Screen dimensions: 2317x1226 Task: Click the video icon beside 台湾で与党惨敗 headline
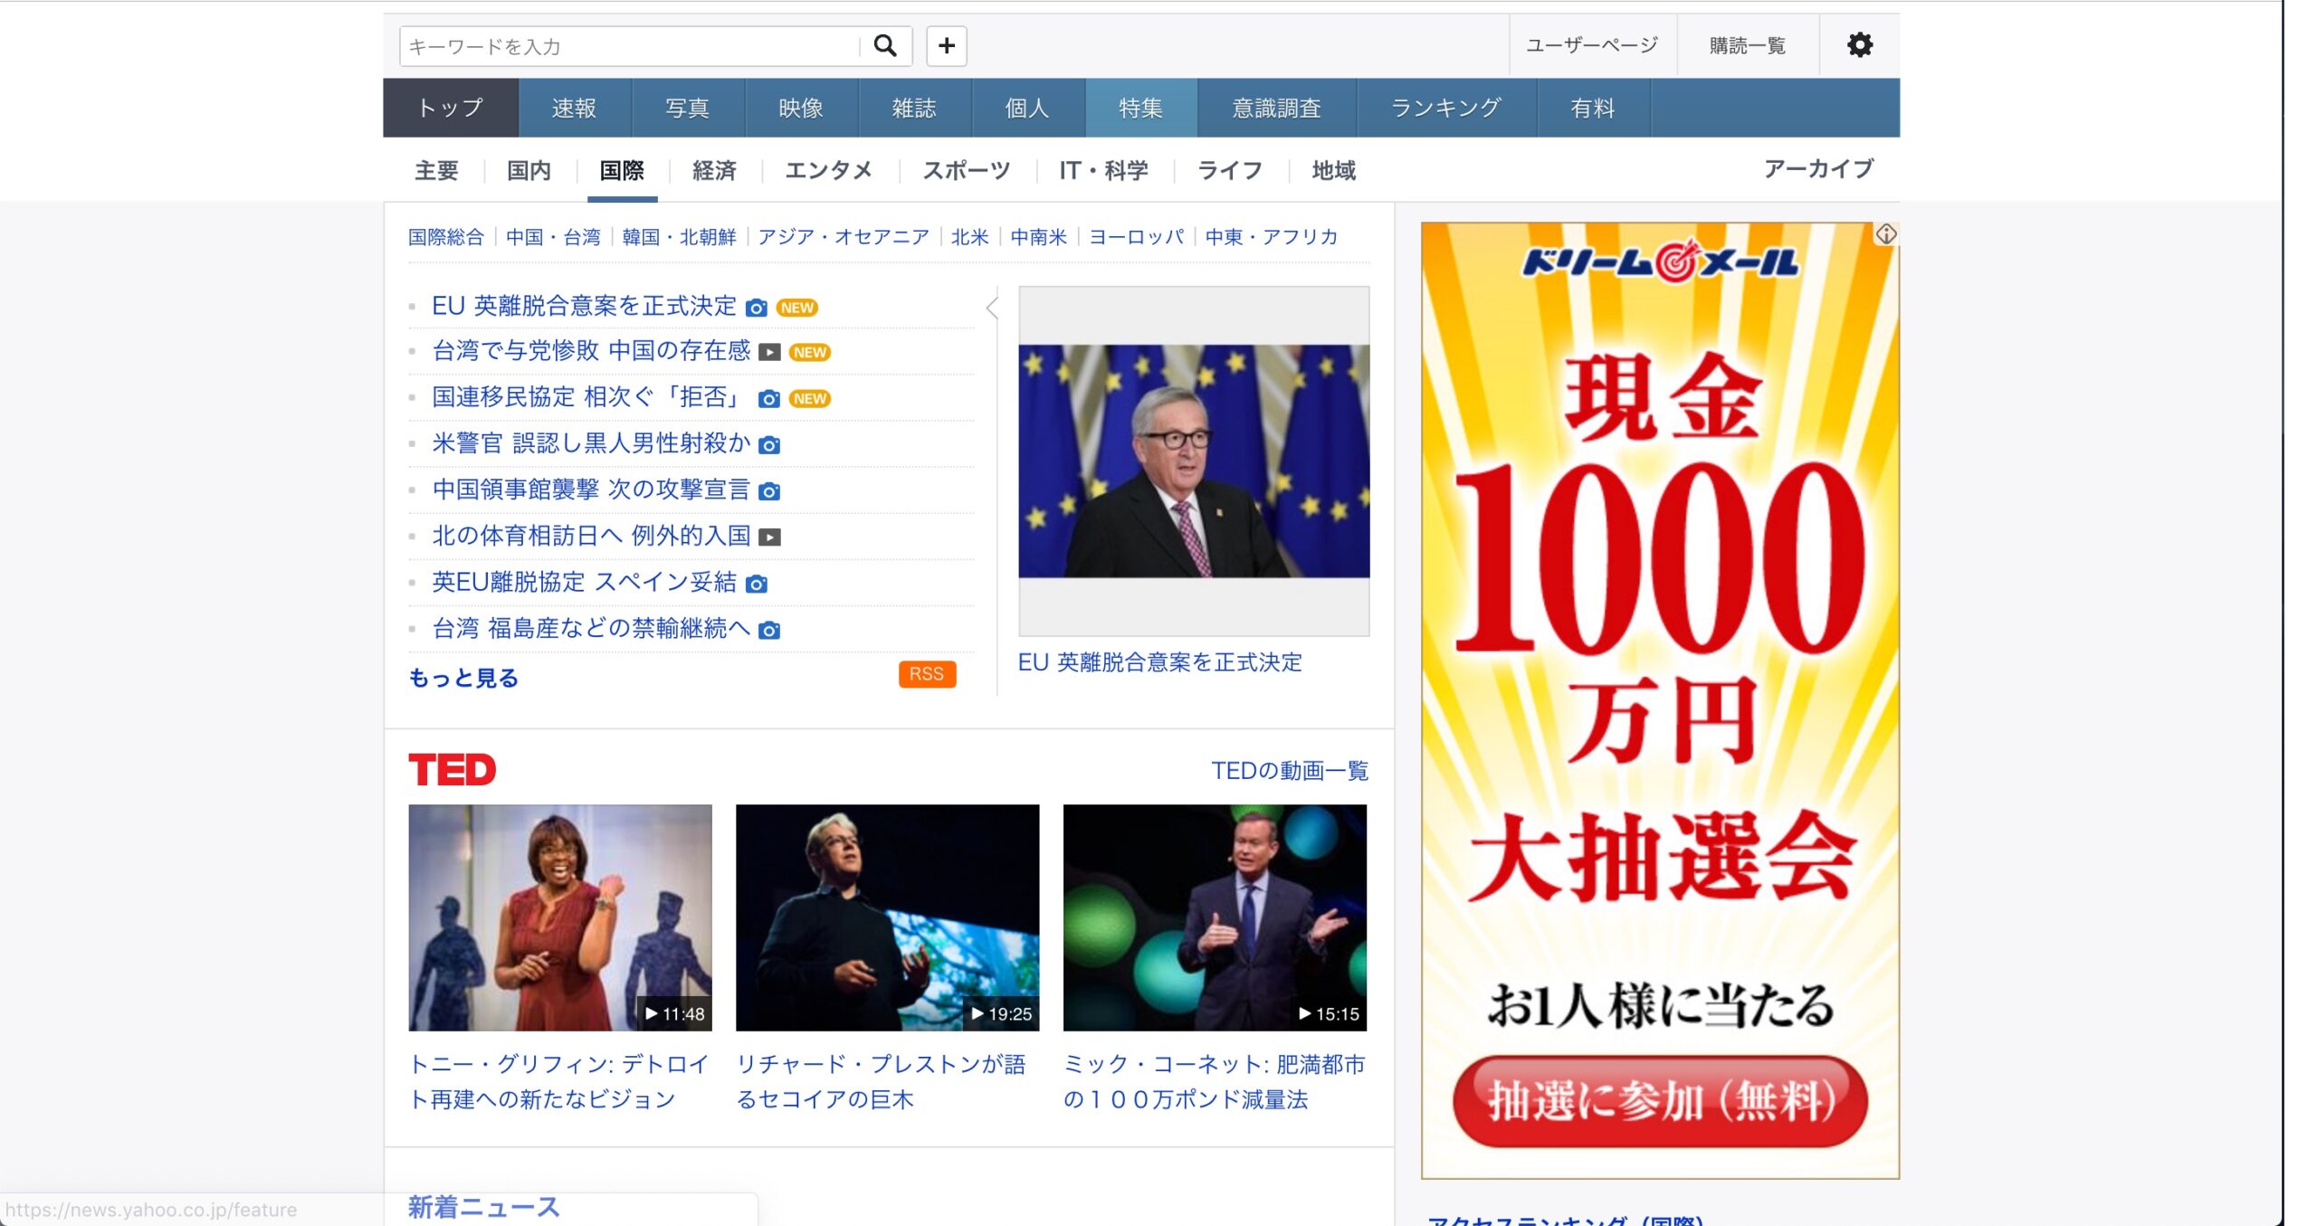click(769, 353)
